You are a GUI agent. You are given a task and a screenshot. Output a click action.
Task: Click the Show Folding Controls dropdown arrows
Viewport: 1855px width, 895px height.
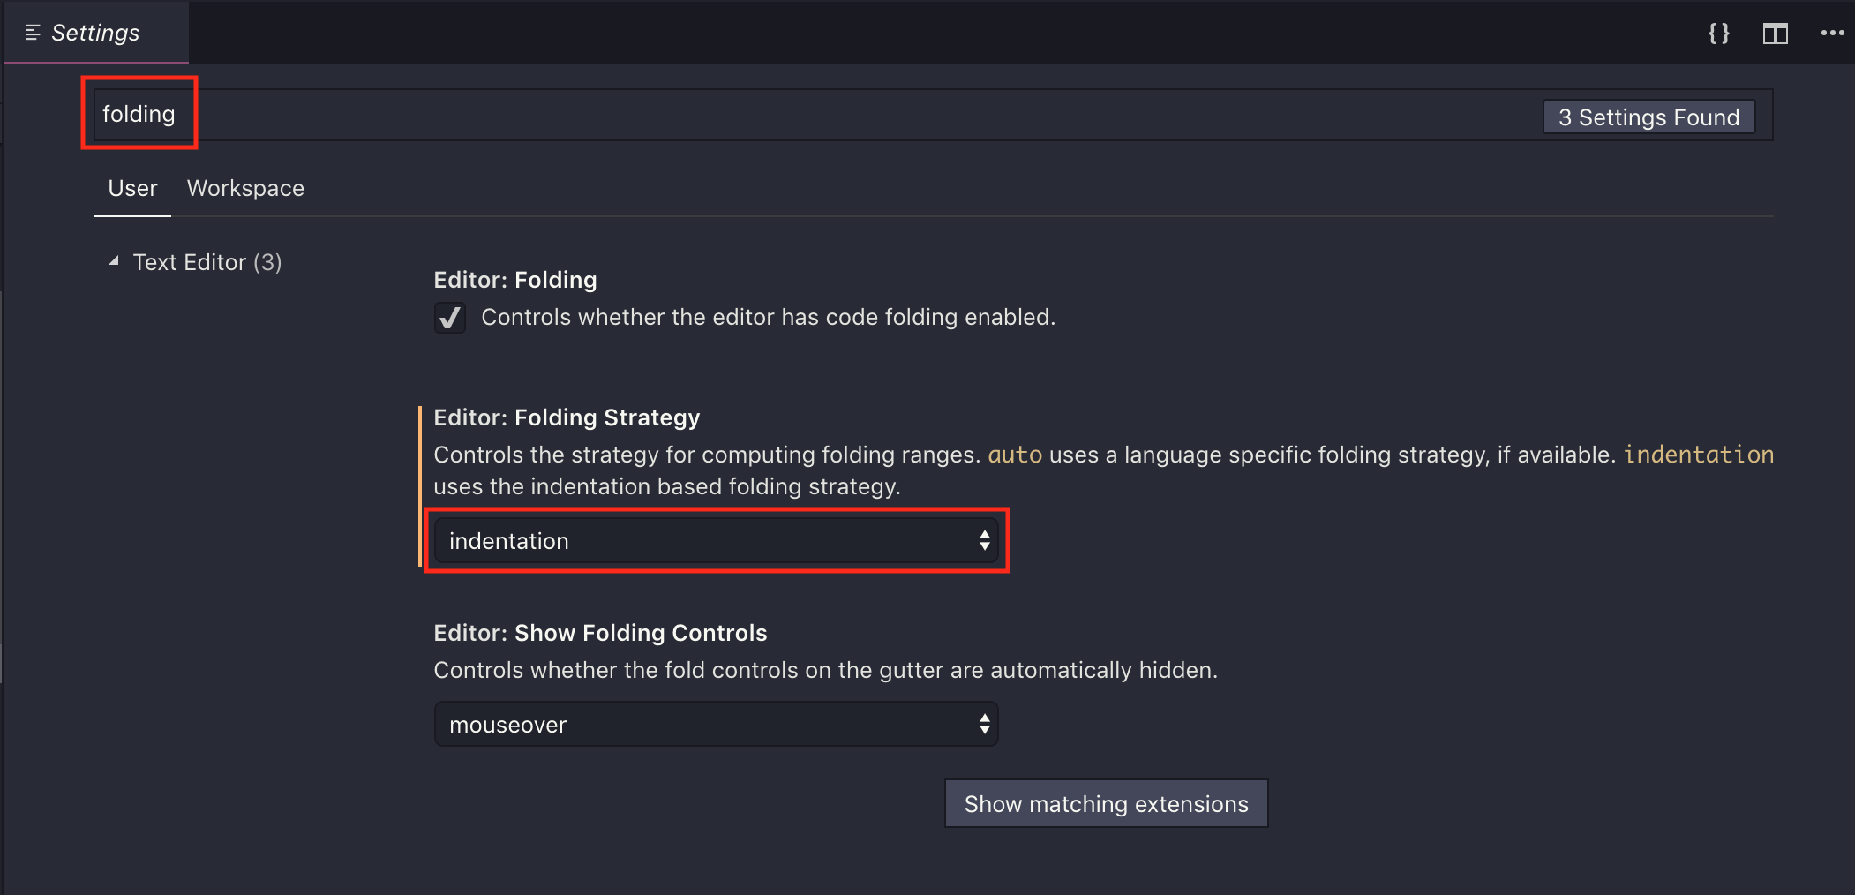click(x=984, y=724)
